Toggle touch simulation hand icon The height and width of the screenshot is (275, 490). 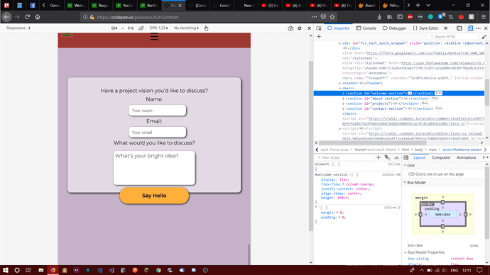tap(206, 28)
